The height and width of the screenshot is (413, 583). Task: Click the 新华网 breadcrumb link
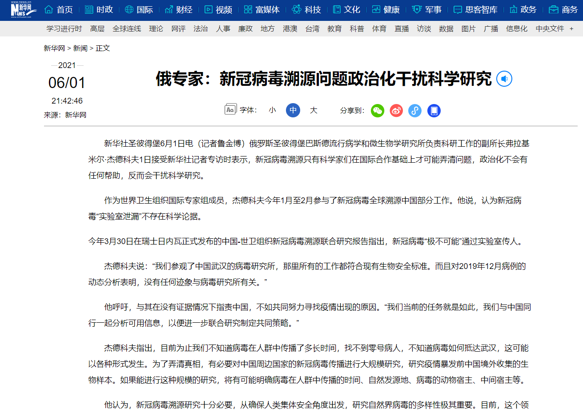(54, 48)
